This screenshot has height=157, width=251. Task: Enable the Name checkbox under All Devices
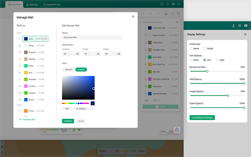tap(191, 48)
